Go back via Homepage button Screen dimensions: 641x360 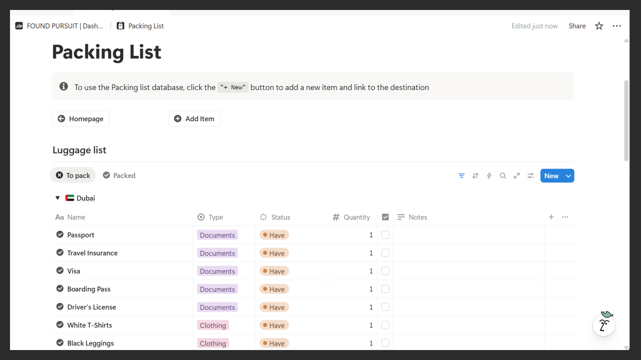(x=81, y=119)
